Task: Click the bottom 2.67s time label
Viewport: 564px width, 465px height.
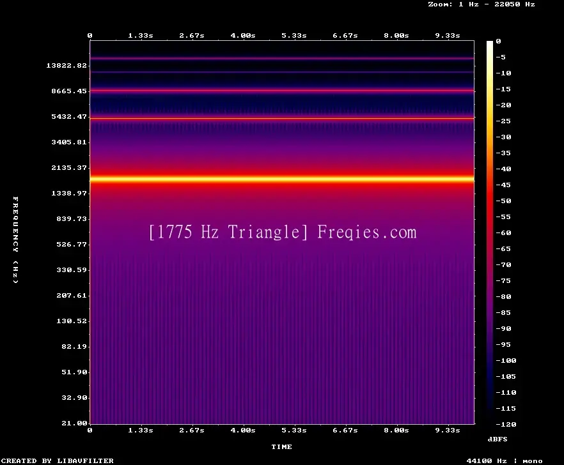Action: 192,430
